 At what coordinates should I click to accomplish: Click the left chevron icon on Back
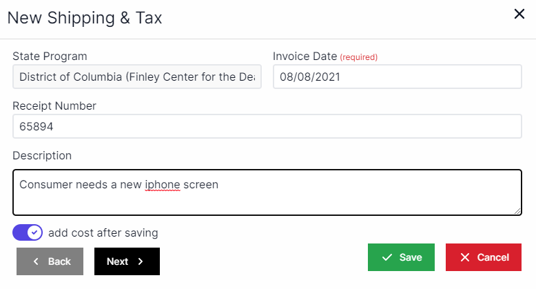tap(36, 261)
